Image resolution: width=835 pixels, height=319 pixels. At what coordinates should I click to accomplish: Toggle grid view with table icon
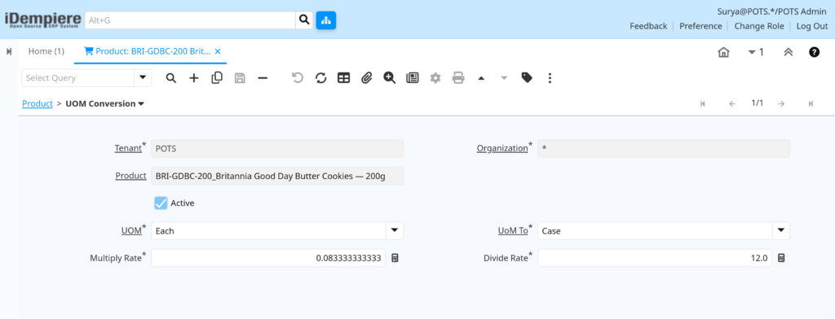pyautogui.click(x=343, y=78)
